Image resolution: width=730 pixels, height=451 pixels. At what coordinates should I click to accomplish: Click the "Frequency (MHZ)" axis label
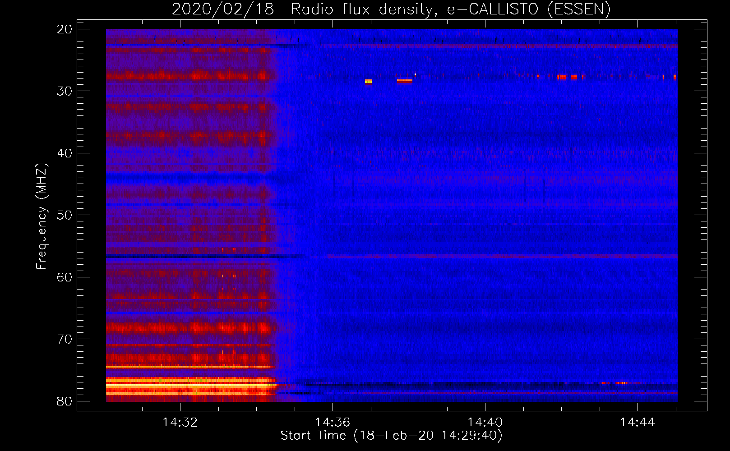tap(42, 216)
